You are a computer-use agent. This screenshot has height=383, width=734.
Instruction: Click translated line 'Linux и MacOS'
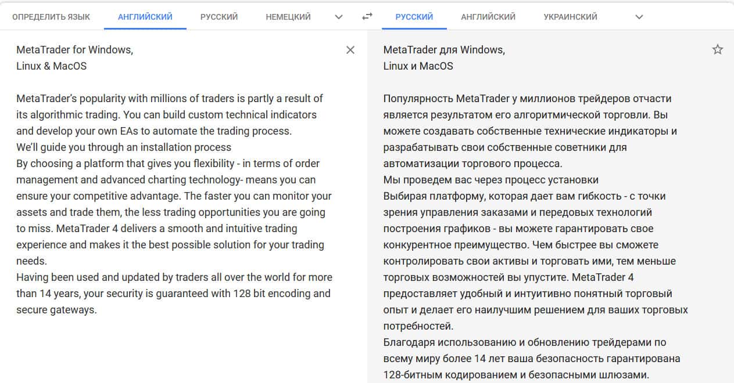[x=418, y=66]
